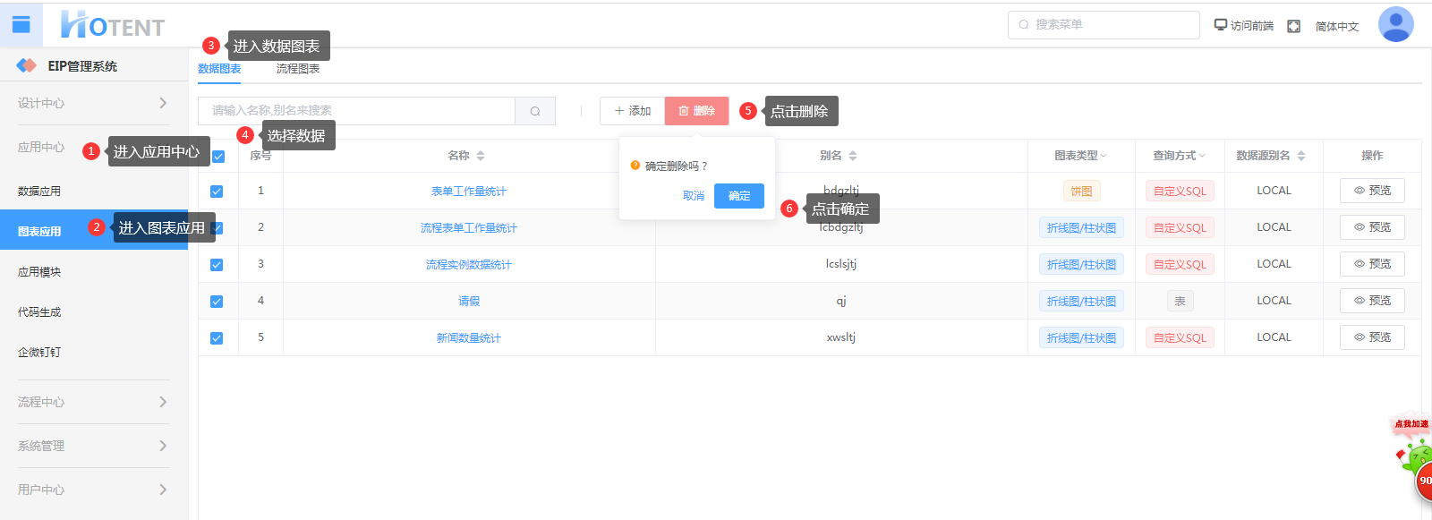This screenshot has width=1432, height=520.
Task: Open 数据应用 in sidebar
Action: click(94, 191)
